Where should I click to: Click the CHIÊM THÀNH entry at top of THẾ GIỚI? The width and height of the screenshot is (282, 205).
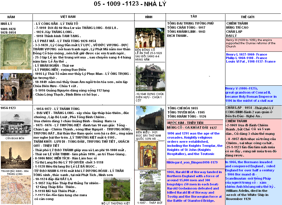click(x=237, y=23)
